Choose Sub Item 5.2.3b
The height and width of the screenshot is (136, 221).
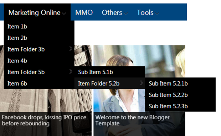[x=180, y=106]
